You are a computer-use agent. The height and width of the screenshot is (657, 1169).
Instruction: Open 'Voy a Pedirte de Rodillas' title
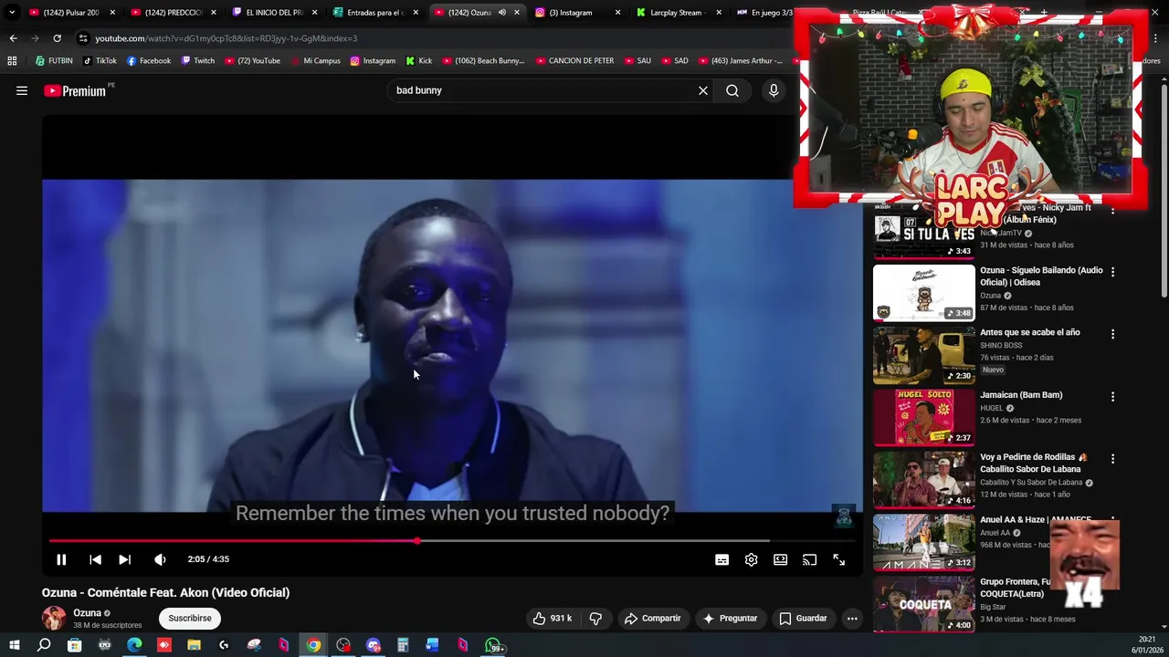(x=1034, y=463)
